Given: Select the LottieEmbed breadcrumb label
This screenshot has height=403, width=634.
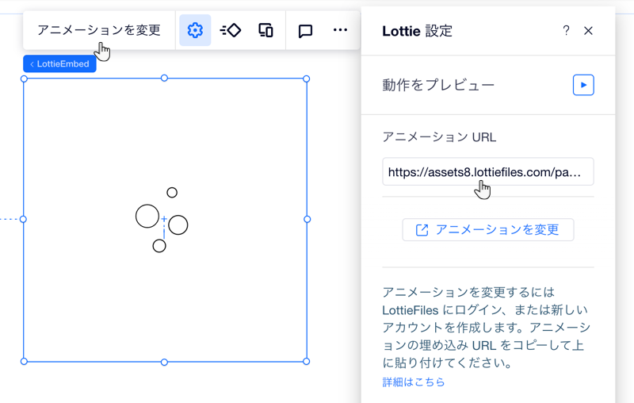Looking at the screenshot, I should pos(60,63).
